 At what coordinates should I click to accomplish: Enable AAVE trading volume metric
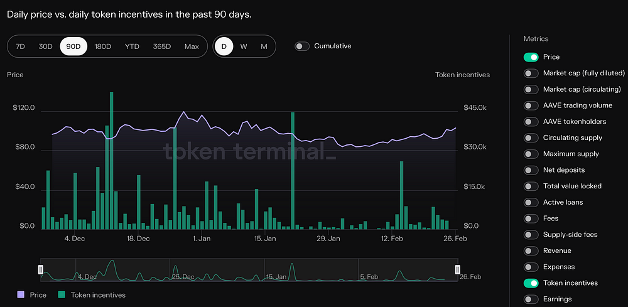(x=531, y=105)
